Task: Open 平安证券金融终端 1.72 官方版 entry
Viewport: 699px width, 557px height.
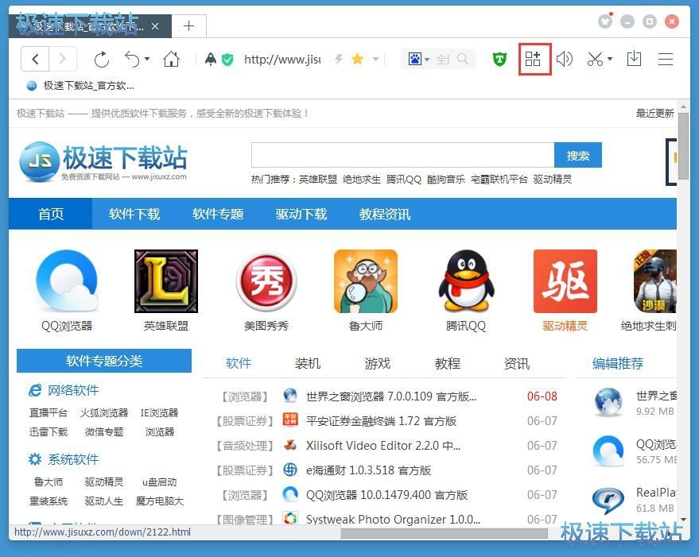Action: coord(381,421)
